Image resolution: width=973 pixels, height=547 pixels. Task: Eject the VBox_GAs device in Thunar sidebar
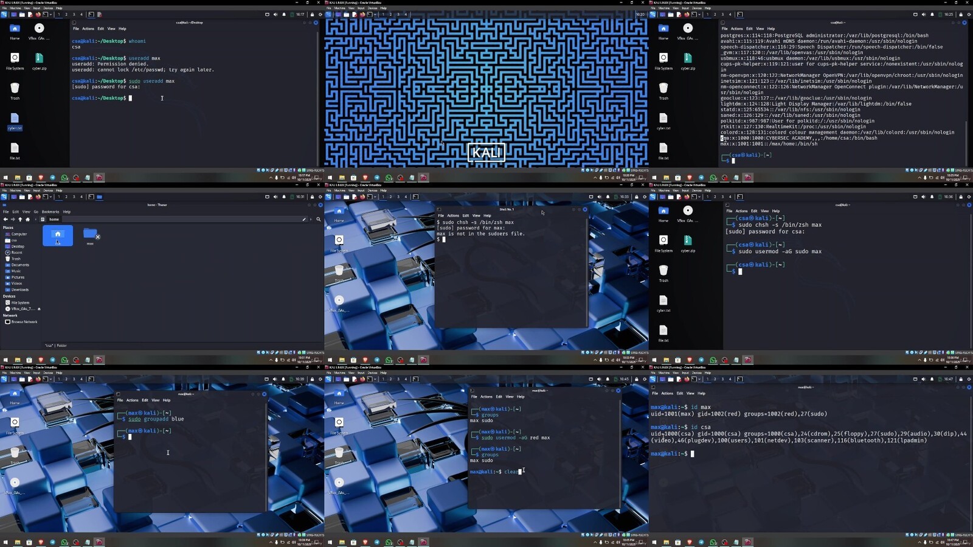click(x=39, y=309)
